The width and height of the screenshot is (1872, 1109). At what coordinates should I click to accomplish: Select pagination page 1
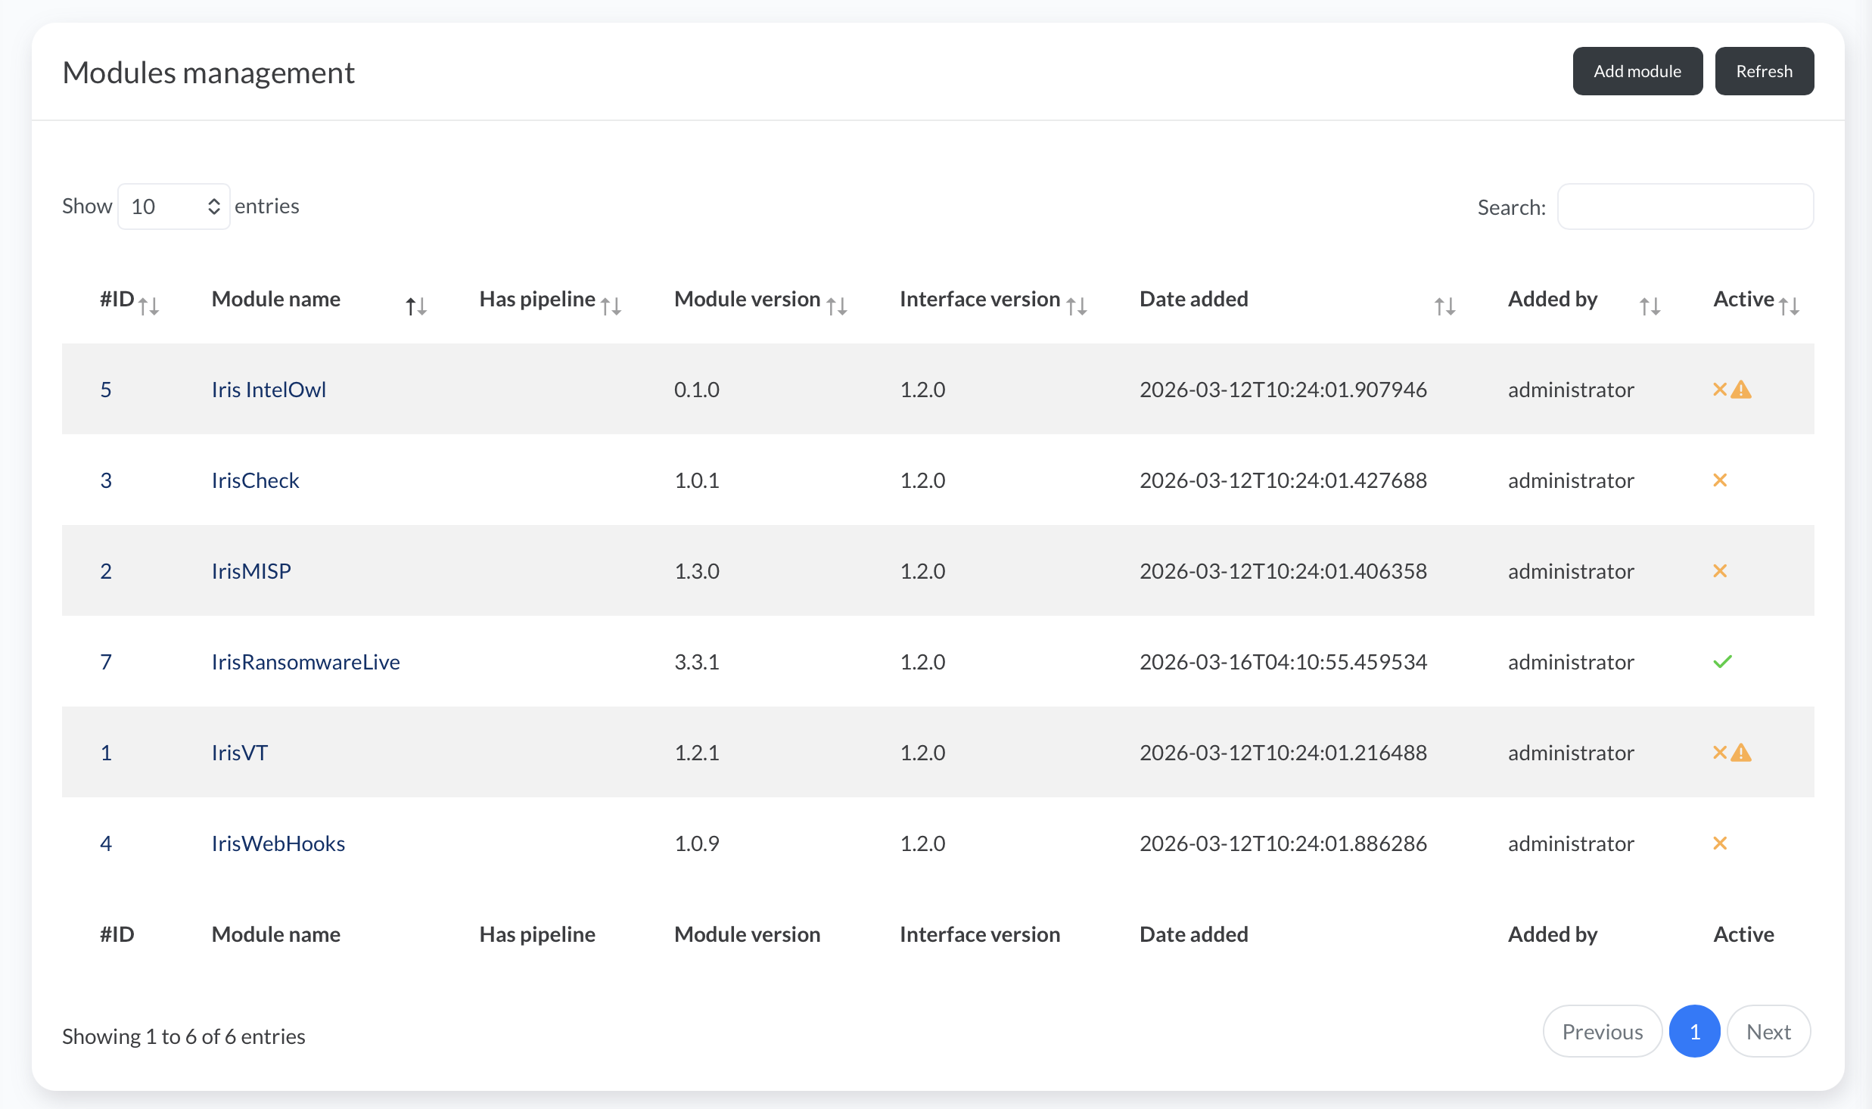(x=1695, y=1031)
